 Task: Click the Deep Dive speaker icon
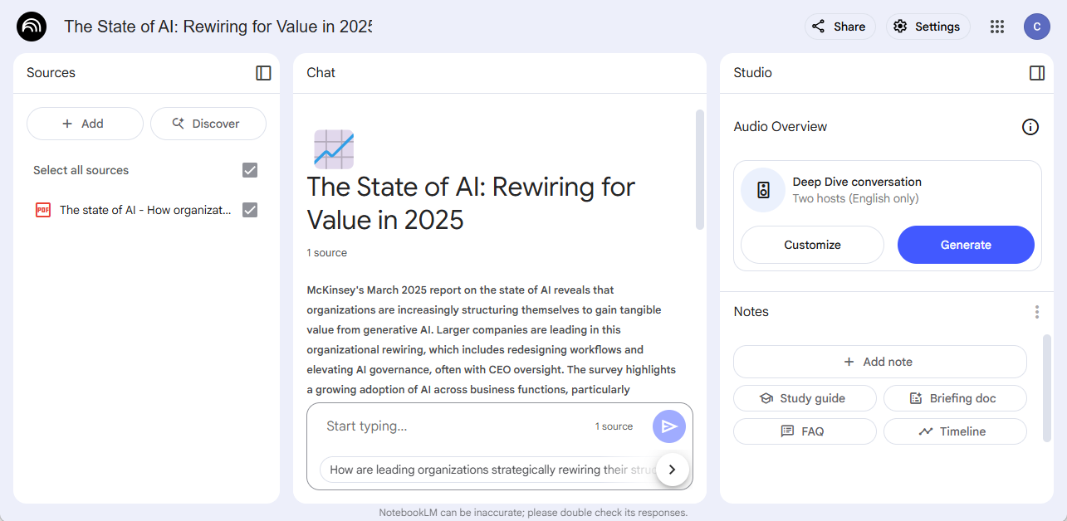pyautogui.click(x=763, y=190)
